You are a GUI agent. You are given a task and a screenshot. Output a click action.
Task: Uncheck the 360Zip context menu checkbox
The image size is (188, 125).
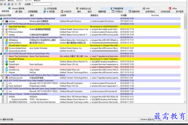pos(3,96)
